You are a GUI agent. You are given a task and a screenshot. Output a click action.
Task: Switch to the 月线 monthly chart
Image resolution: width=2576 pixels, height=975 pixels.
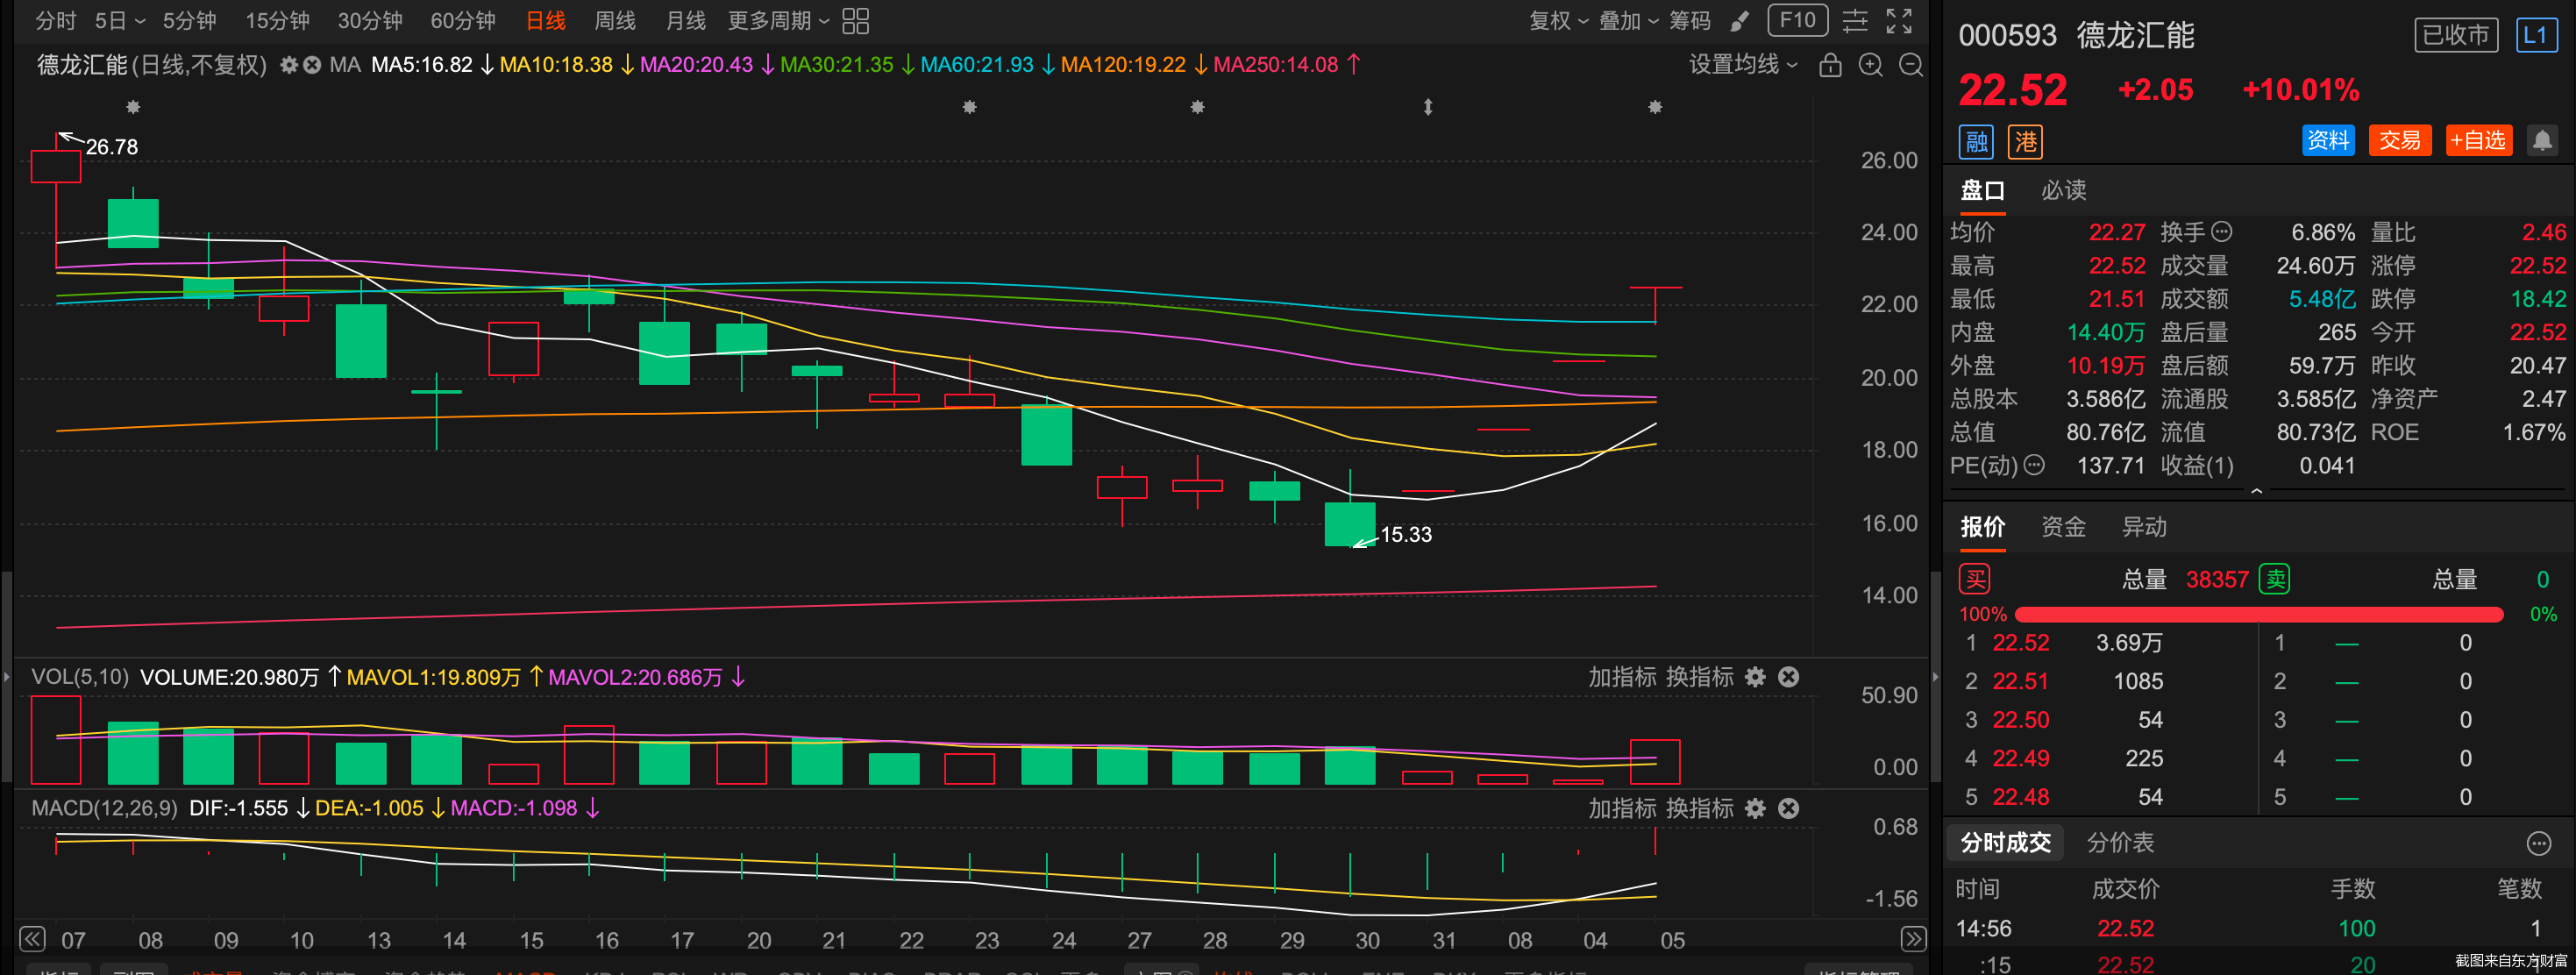(685, 20)
